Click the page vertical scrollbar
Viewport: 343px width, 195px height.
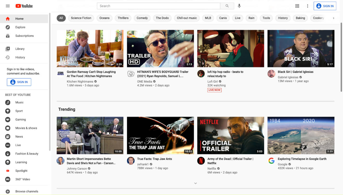[x=341, y=57]
